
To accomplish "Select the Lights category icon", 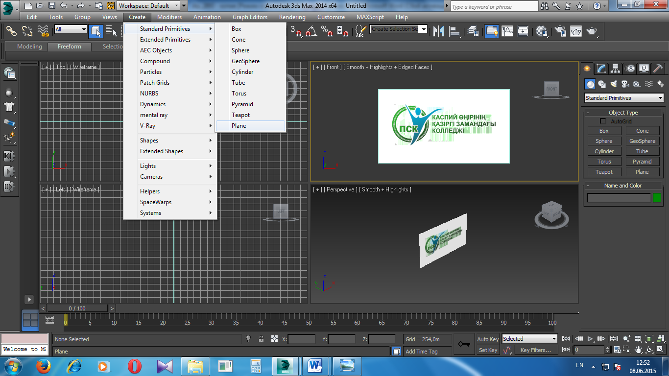I will point(614,84).
